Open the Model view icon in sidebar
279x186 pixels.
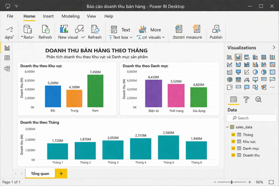[7, 68]
